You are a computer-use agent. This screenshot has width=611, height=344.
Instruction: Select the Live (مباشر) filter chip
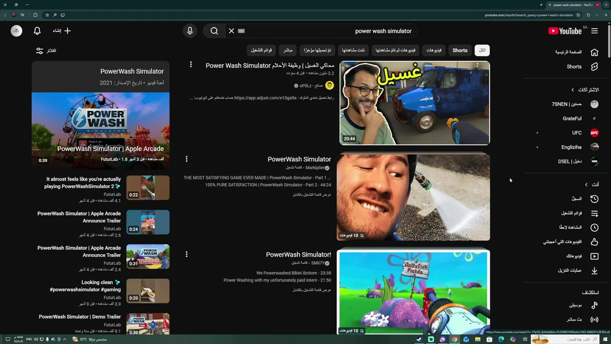click(288, 50)
